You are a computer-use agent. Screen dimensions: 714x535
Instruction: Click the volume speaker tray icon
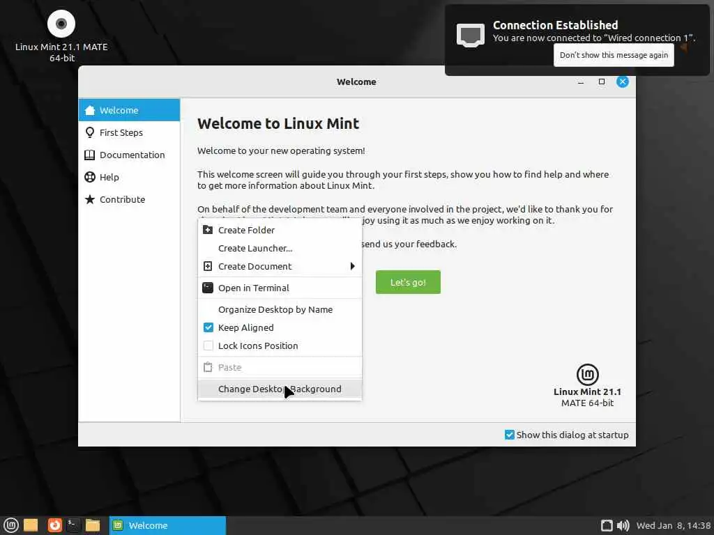pyautogui.click(x=623, y=525)
